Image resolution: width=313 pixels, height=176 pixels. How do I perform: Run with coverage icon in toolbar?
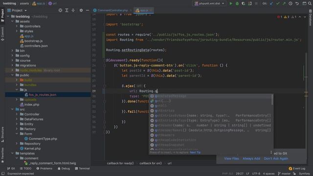[244, 3]
